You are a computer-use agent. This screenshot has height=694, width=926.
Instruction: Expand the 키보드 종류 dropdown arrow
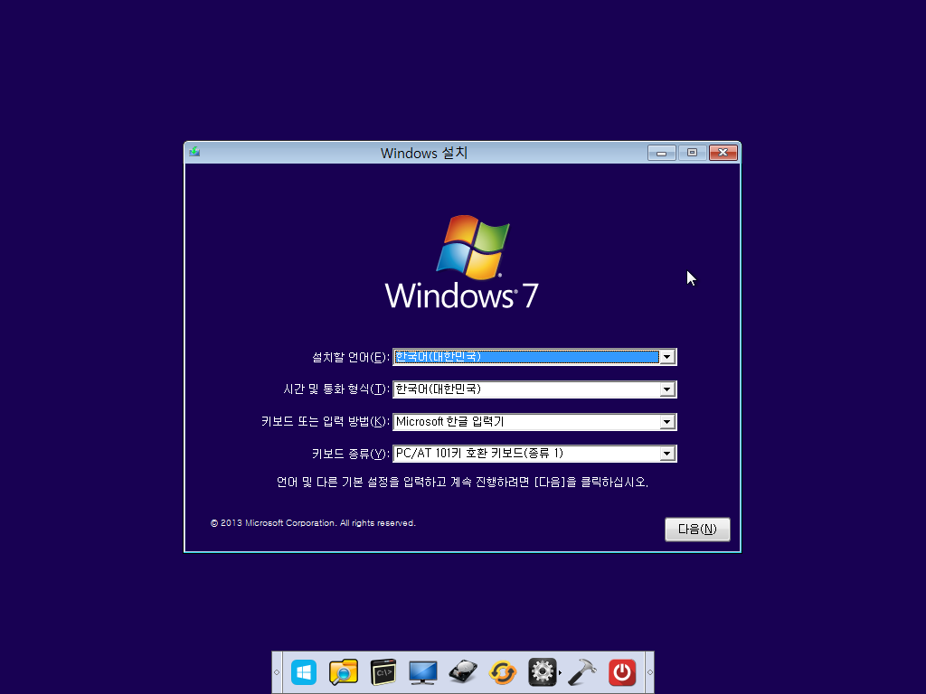(x=666, y=454)
